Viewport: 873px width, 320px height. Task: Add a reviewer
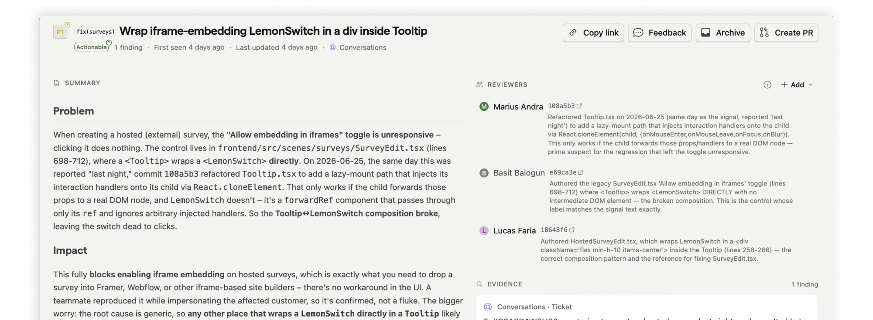pyautogui.click(x=797, y=85)
